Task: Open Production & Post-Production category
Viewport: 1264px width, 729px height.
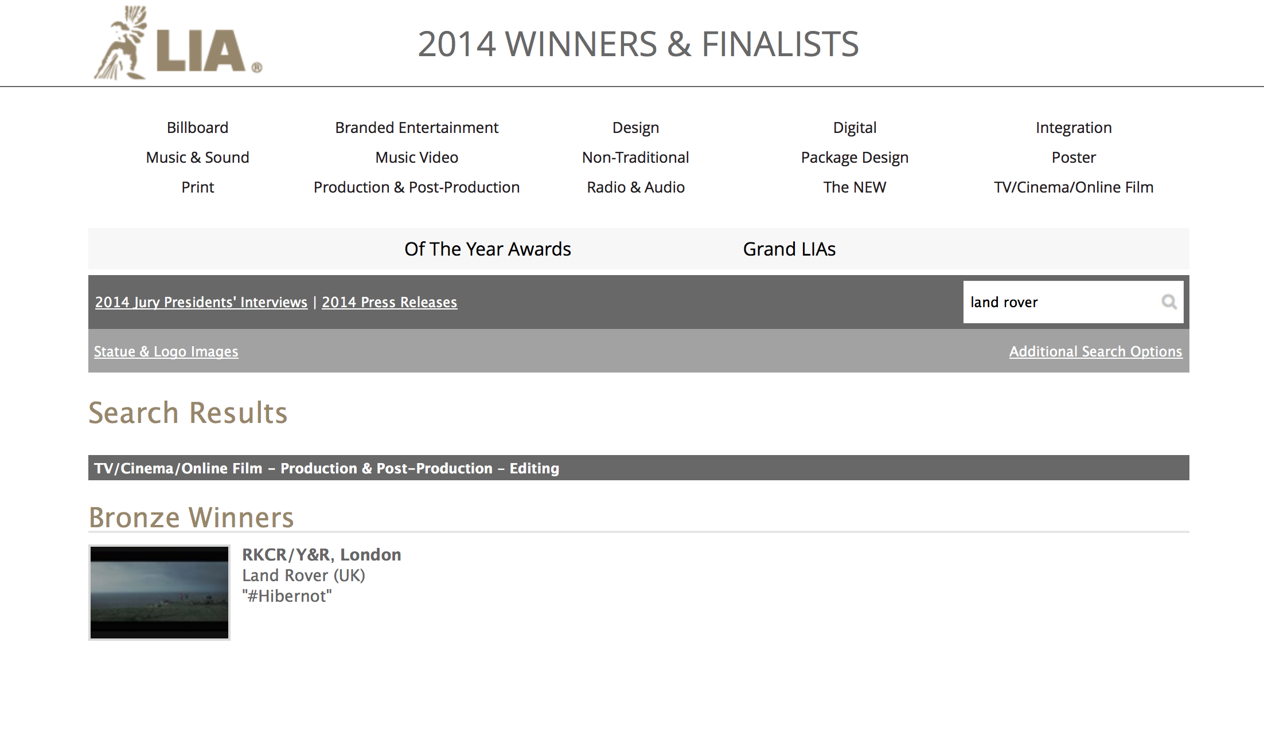Action: tap(416, 187)
